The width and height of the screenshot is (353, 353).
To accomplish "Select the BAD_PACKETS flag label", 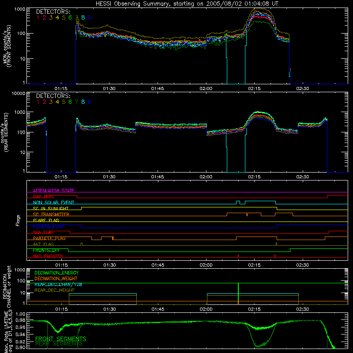I will pyautogui.click(x=48, y=256).
